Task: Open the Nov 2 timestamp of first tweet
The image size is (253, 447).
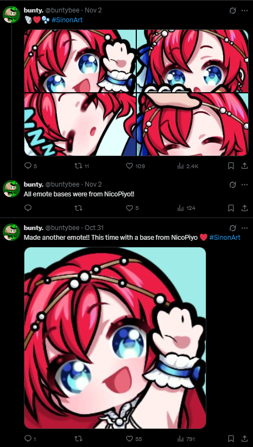Action: tap(93, 10)
